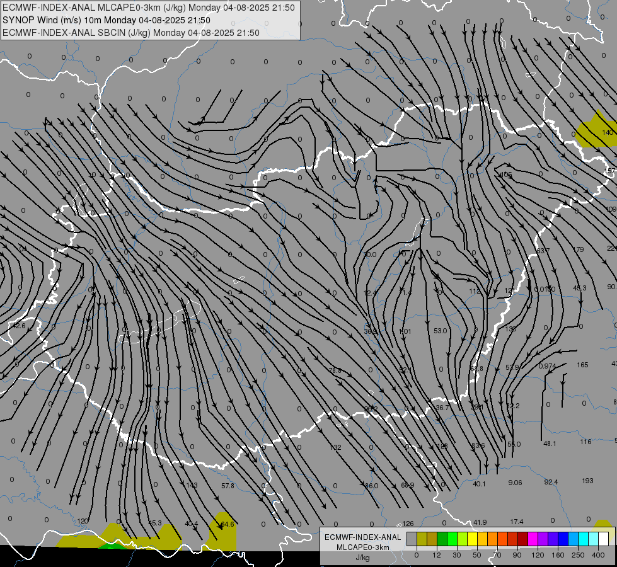This screenshot has width=617, height=567.
Task: Click the map value 36.7
Action: tap(442, 408)
